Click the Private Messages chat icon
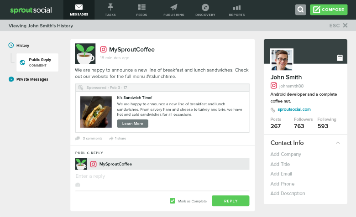 pos(11,79)
